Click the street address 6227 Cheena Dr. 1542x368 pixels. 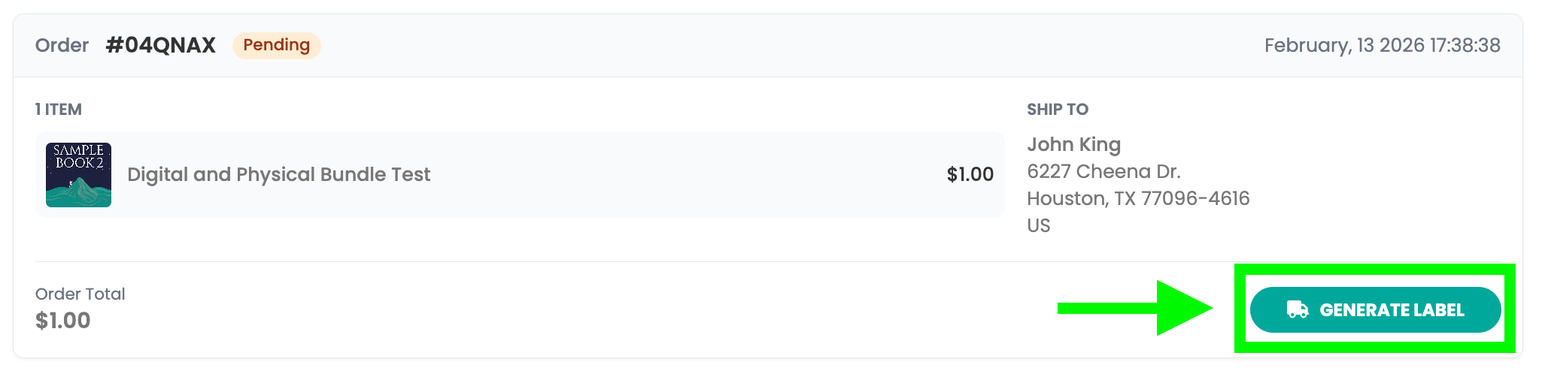point(1103,171)
